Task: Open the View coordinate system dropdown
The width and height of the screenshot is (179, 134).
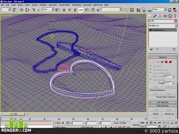Action: pyautogui.click(x=48, y=9)
